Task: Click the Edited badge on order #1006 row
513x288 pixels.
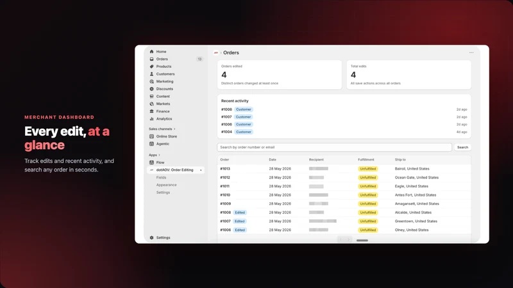Action: (240, 230)
